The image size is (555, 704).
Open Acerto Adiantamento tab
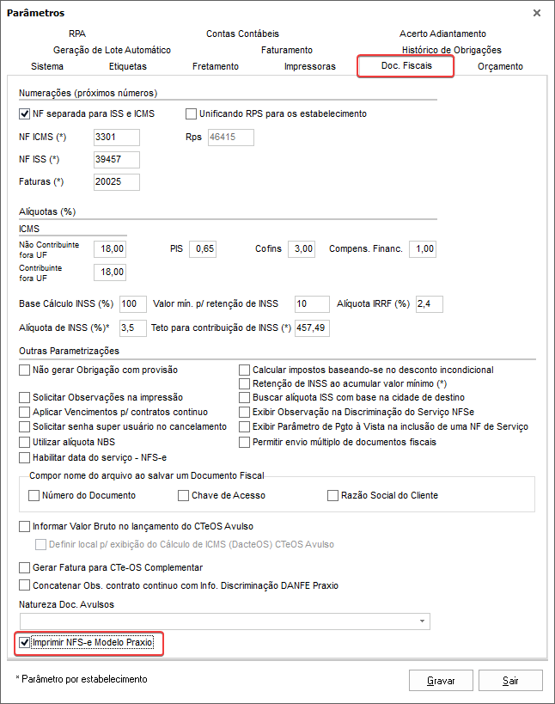tap(442, 34)
